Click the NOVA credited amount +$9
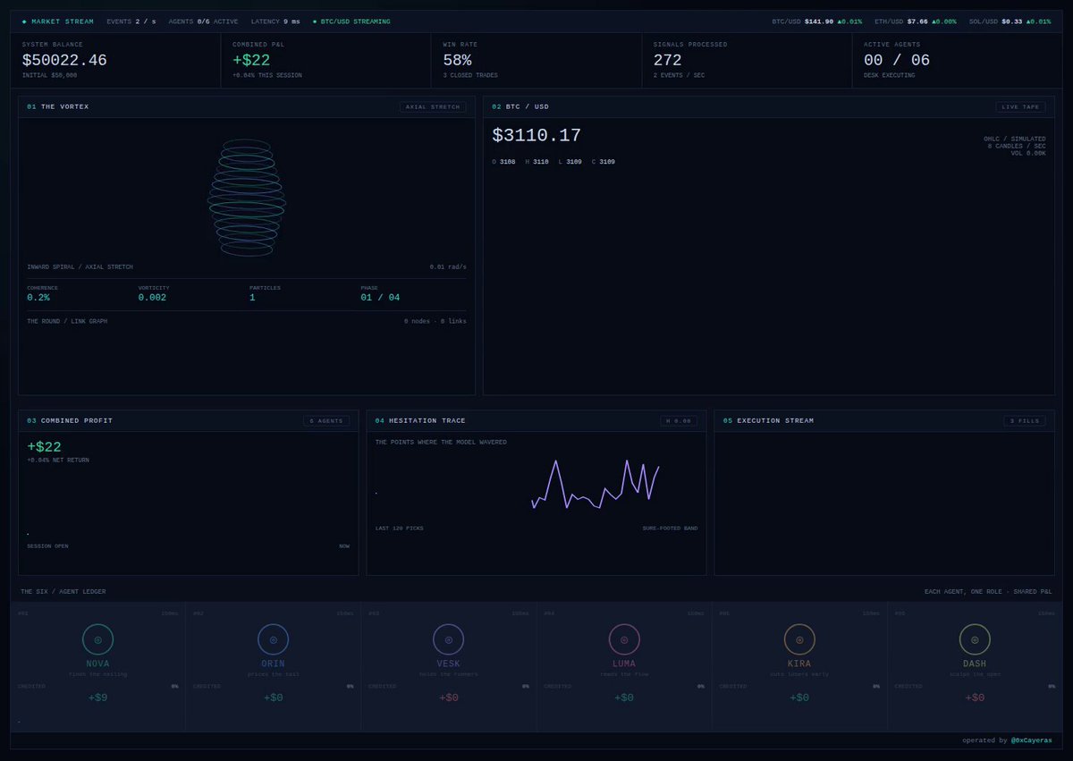 click(x=97, y=697)
